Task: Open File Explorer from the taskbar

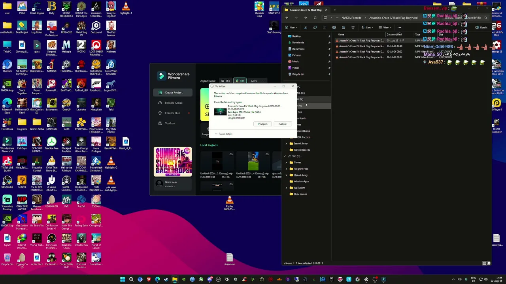Action: tap(175, 280)
